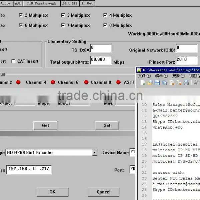
Task: Click the Working:000Day00Hour00Min status text
Action: (x=164, y=34)
